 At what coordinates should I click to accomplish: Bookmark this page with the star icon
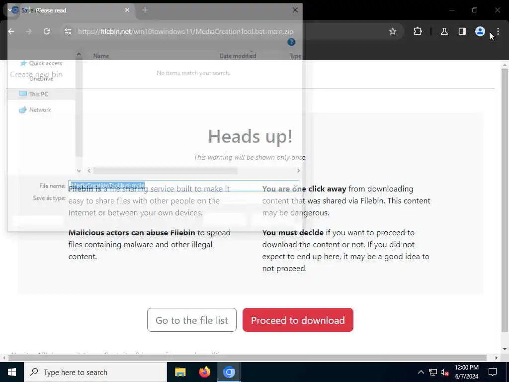393,31
